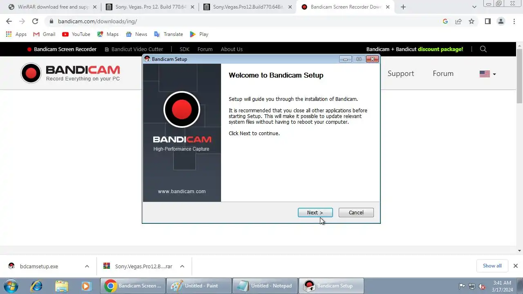Expand bdcamsetup.exe download options arrow
Image resolution: width=523 pixels, height=294 pixels.
tap(87, 266)
